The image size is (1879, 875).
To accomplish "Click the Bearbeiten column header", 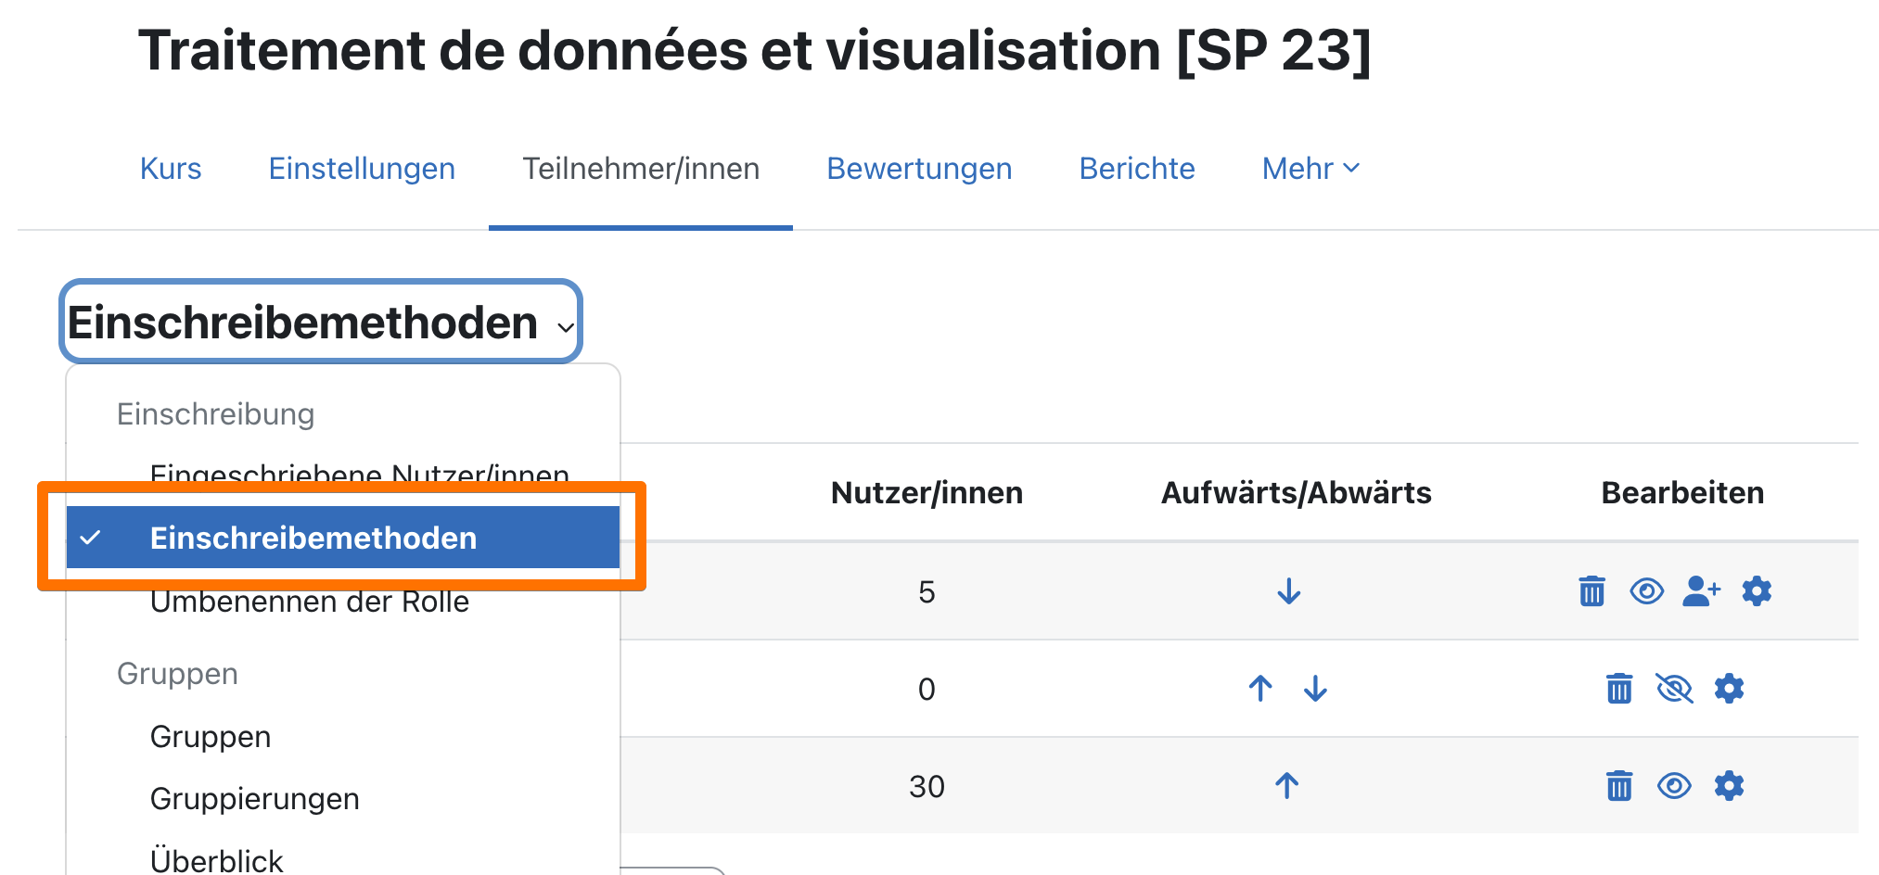I will pyautogui.click(x=1682, y=492).
